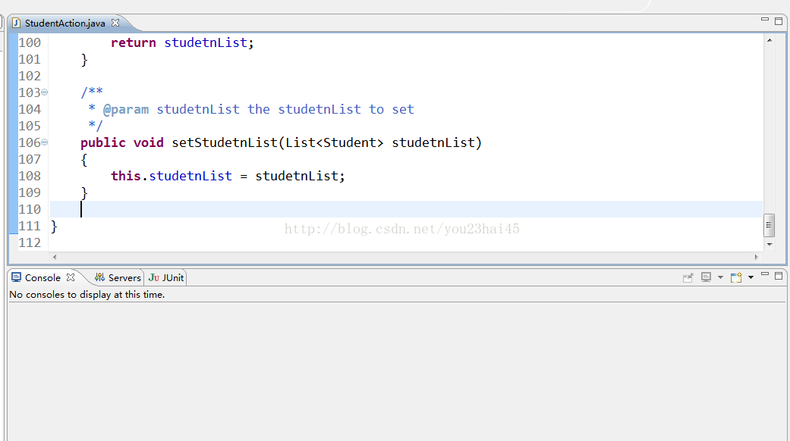This screenshot has width=790, height=441.
Task: Click the editor vertical scrollbar thumb
Action: pyautogui.click(x=769, y=225)
